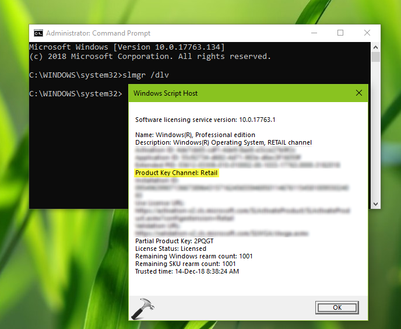Click OK in Windows Script Host dialog
401x329 pixels.
click(x=337, y=307)
